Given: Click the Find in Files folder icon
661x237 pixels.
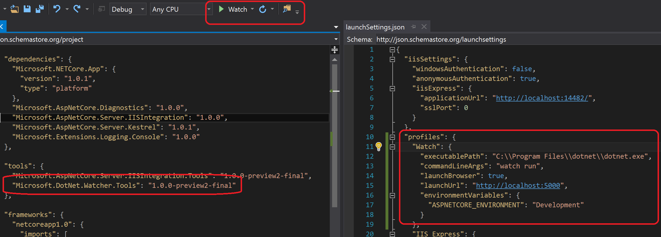Looking at the screenshot, I should (x=287, y=9).
